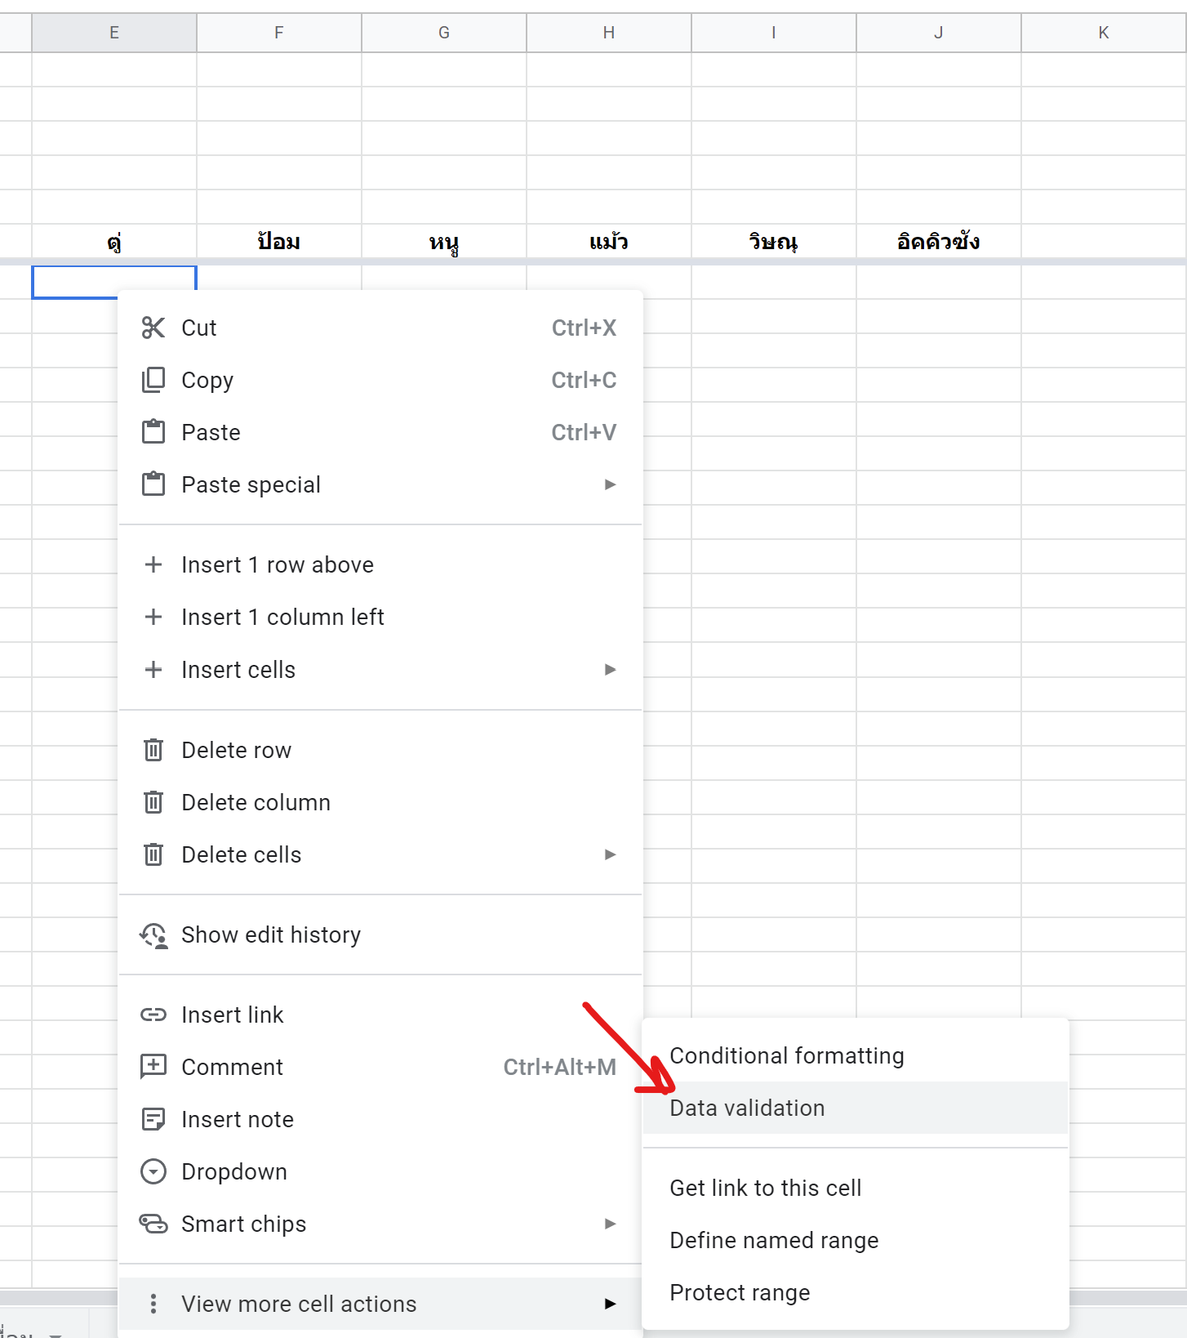Click plus icon for Insert 1 row above
Screen dimensions: 1187x1338
click(x=153, y=564)
